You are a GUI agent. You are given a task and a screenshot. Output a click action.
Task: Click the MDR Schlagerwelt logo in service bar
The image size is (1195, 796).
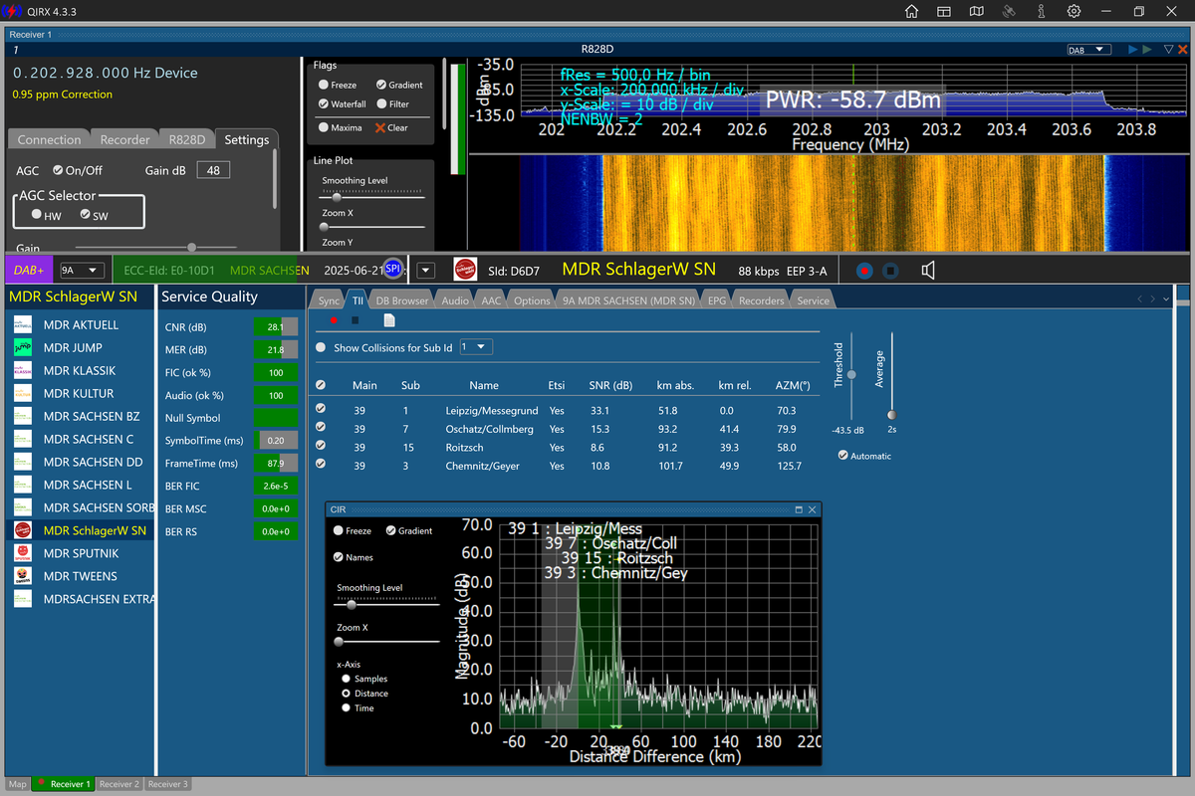point(464,270)
